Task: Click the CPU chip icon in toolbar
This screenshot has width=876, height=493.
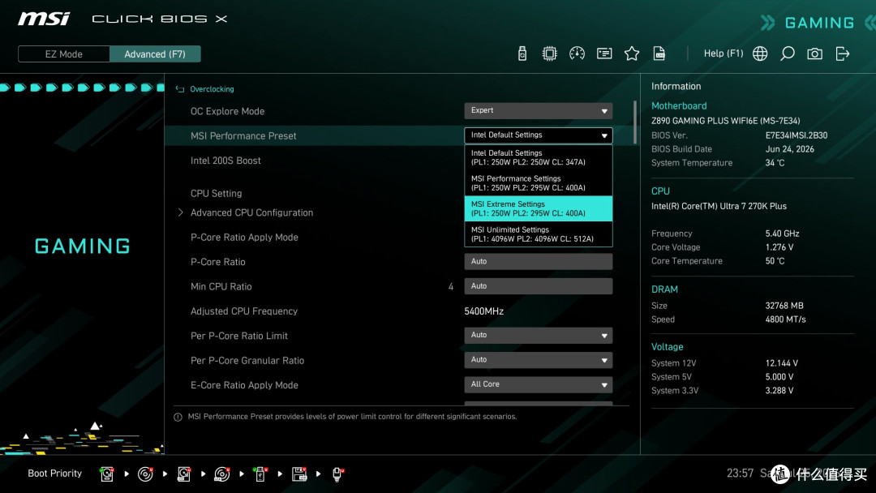Action: point(550,54)
